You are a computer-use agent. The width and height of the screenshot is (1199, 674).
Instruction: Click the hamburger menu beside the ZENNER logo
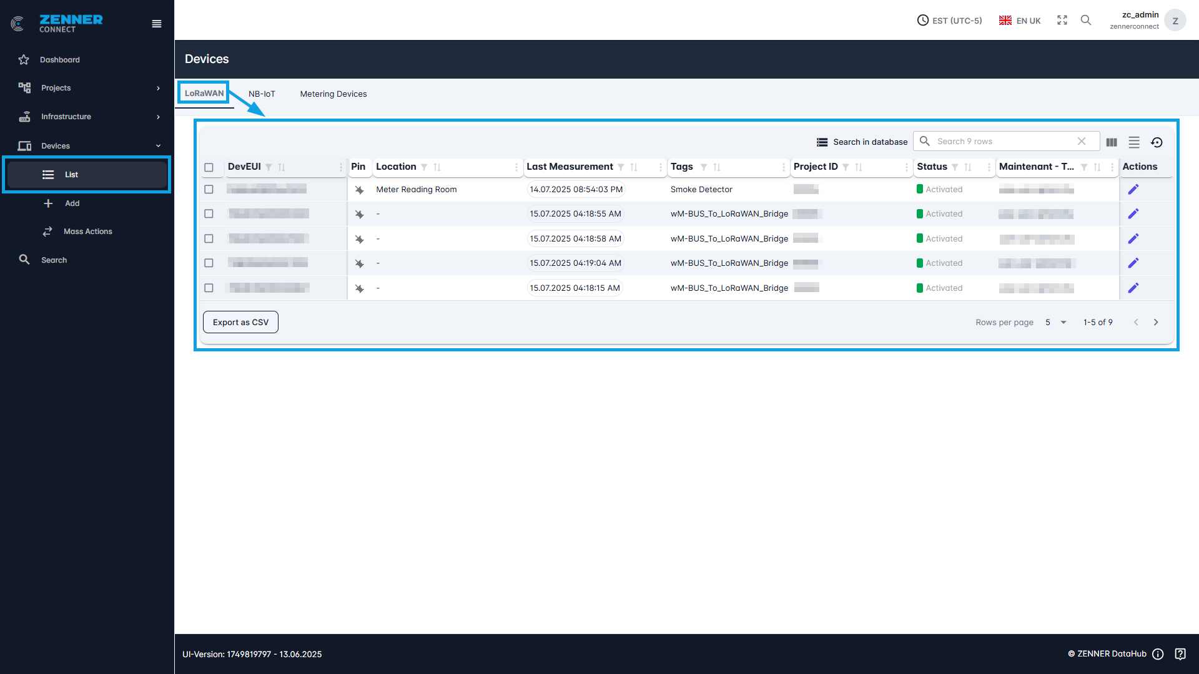coord(156,24)
